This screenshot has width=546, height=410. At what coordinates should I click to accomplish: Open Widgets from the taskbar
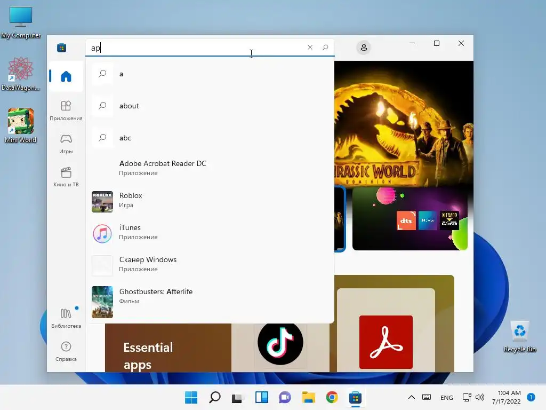pos(261,397)
